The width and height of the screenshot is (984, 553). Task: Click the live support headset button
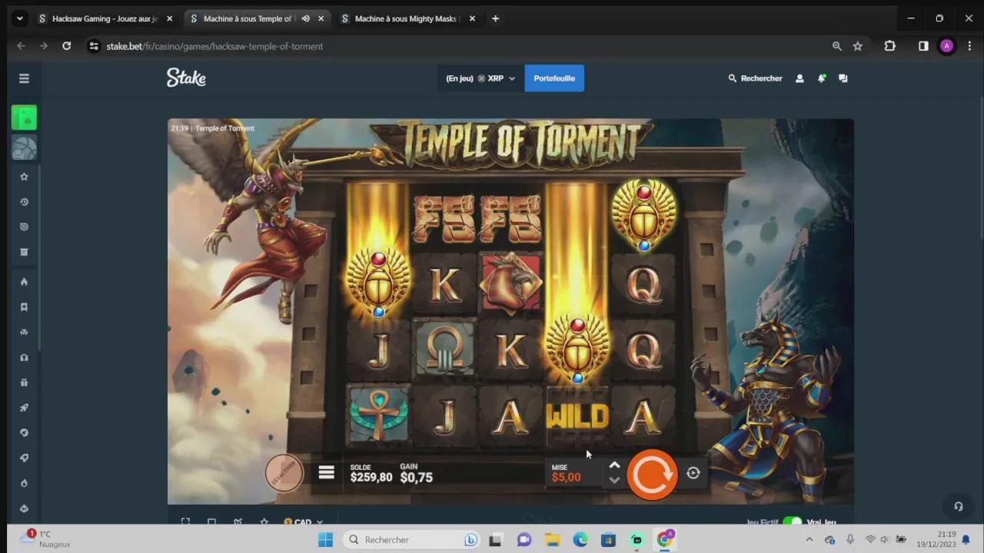[959, 506]
